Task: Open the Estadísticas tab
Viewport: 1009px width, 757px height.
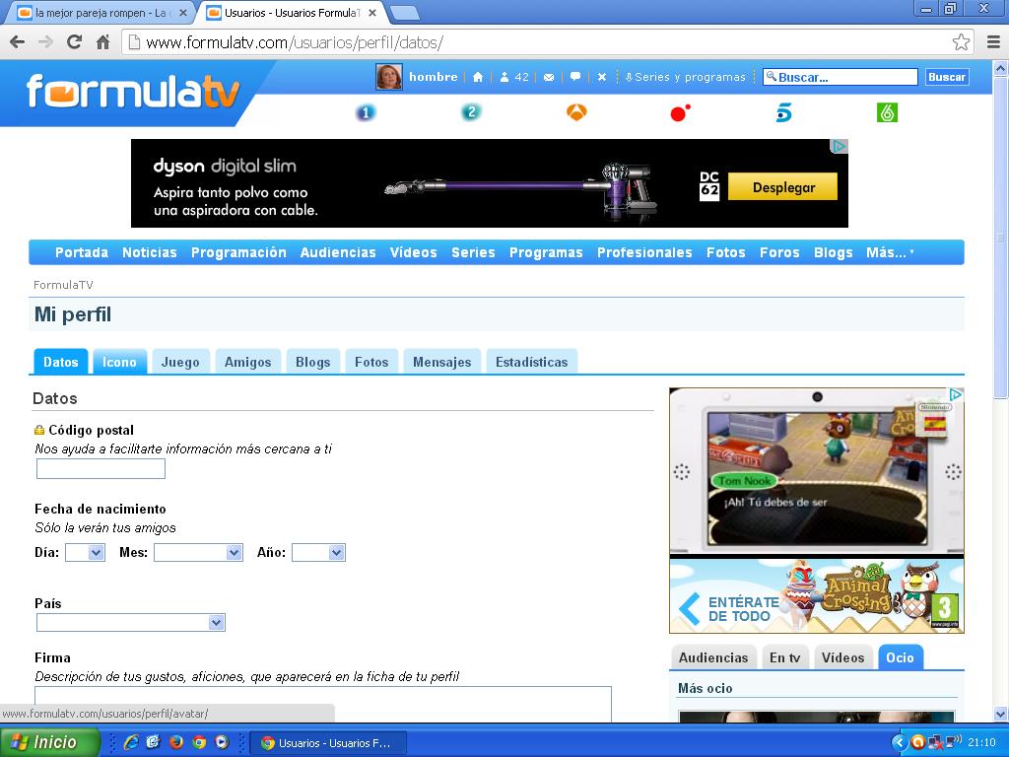Action: point(531,362)
